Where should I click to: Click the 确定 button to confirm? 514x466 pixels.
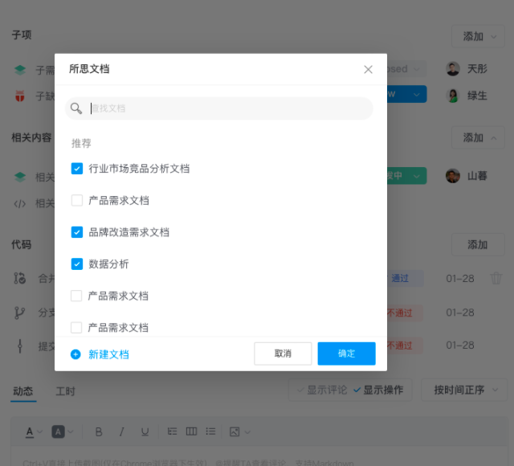(346, 354)
